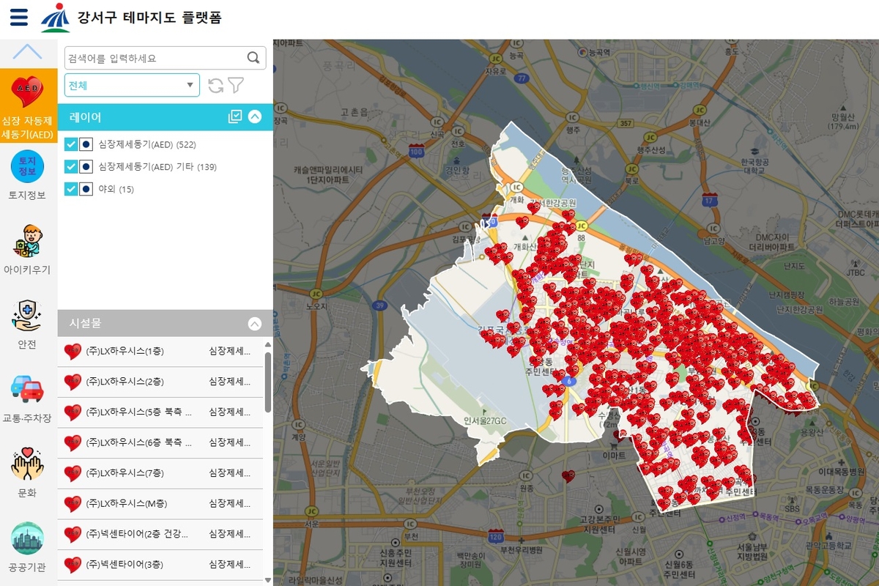This screenshot has width=879, height=586.
Task: Click the 야외 layer symbol swatch
Action: (86, 189)
